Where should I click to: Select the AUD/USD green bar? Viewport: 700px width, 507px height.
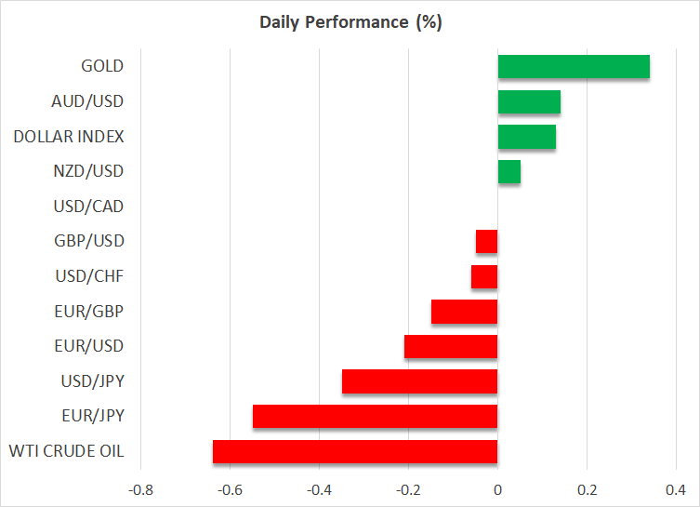coord(529,101)
